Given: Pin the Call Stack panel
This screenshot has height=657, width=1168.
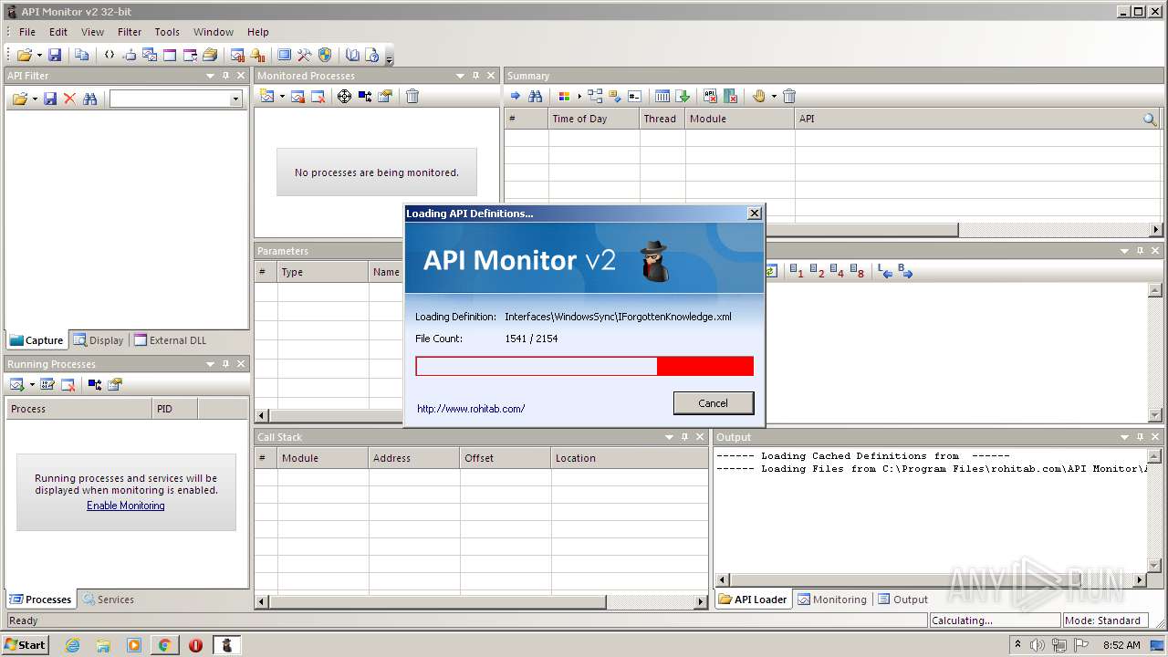Looking at the screenshot, I should click(x=684, y=437).
